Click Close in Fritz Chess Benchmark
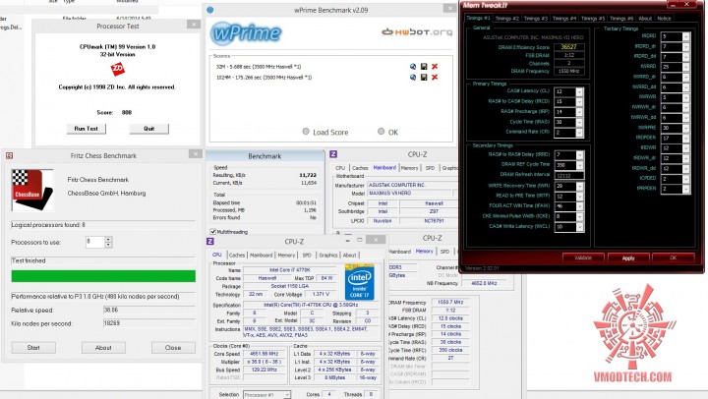Image resolution: width=708 pixels, height=399 pixels. tap(173, 348)
